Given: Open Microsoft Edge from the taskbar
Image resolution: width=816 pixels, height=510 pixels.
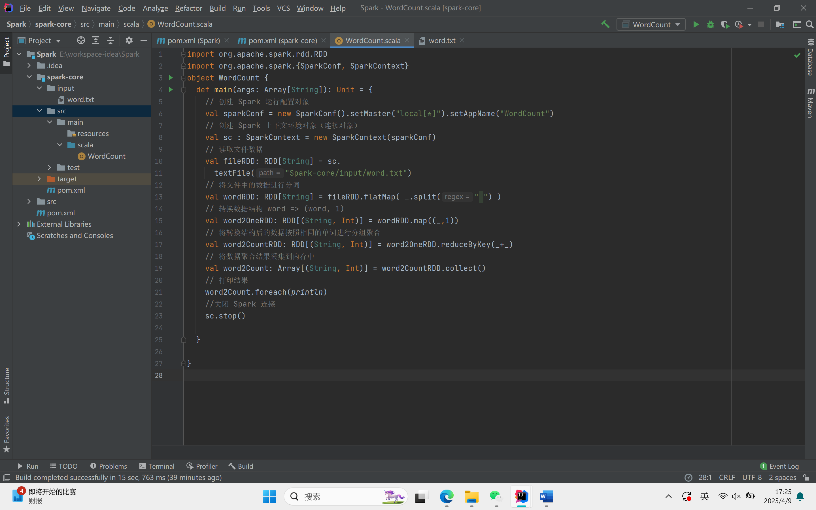Looking at the screenshot, I should tap(447, 496).
